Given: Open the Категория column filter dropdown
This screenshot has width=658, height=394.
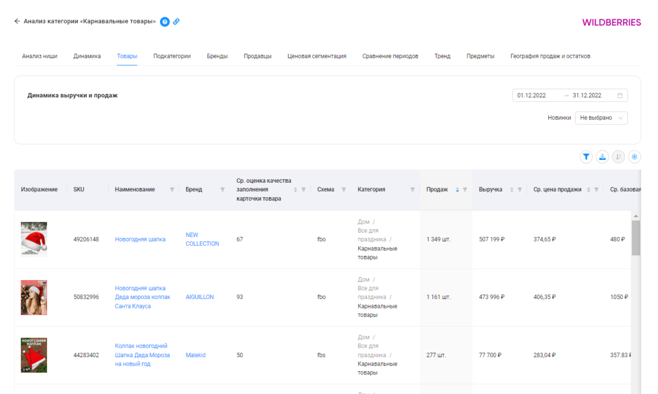Looking at the screenshot, I should click(412, 189).
